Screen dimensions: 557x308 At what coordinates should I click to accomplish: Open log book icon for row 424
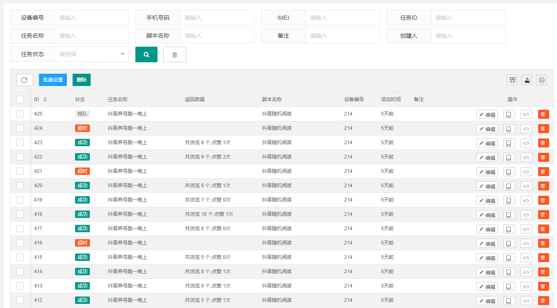tap(509, 129)
